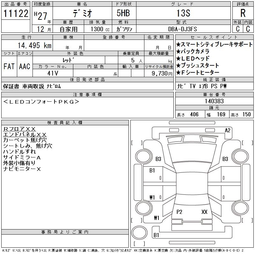Click the 注意事項欄 header
This screenshot has width=255, height=255.
pos(87,94)
